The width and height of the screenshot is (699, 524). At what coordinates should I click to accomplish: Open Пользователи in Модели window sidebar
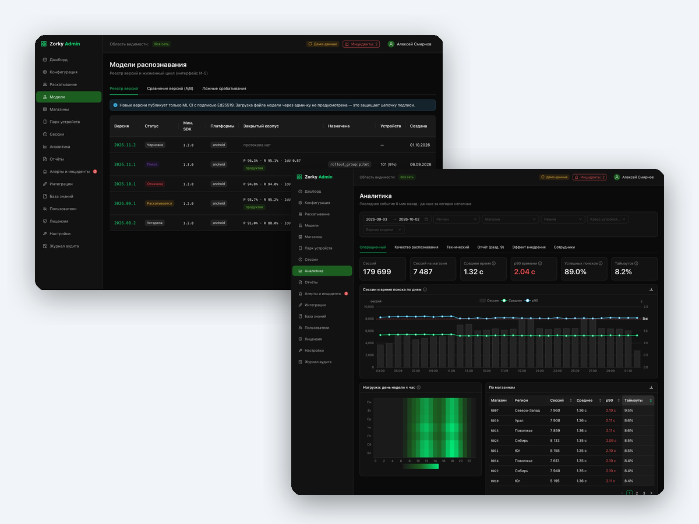click(69, 208)
